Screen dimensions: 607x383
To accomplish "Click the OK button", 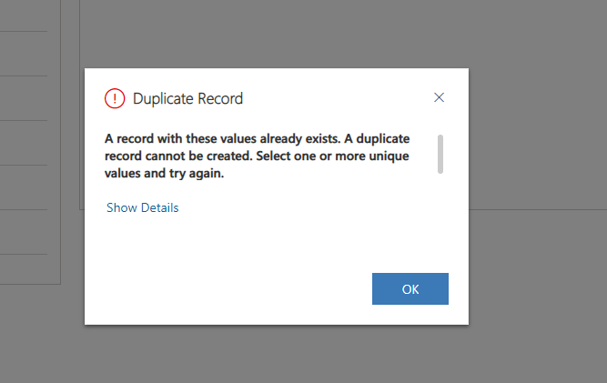I will coord(410,288).
